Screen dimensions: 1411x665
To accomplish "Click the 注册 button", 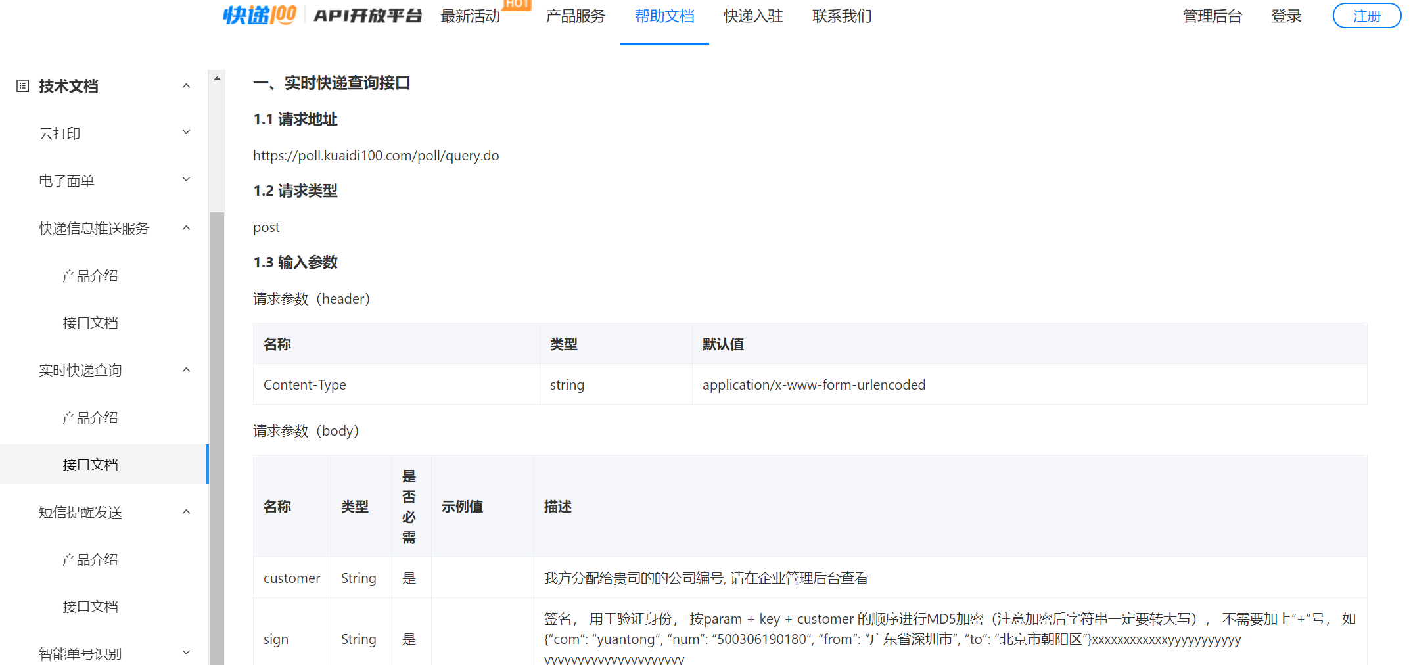I will [1366, 15].
